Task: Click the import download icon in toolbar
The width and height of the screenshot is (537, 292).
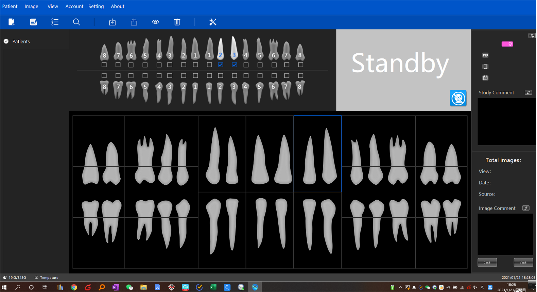Action: click(x=112, y=22)
